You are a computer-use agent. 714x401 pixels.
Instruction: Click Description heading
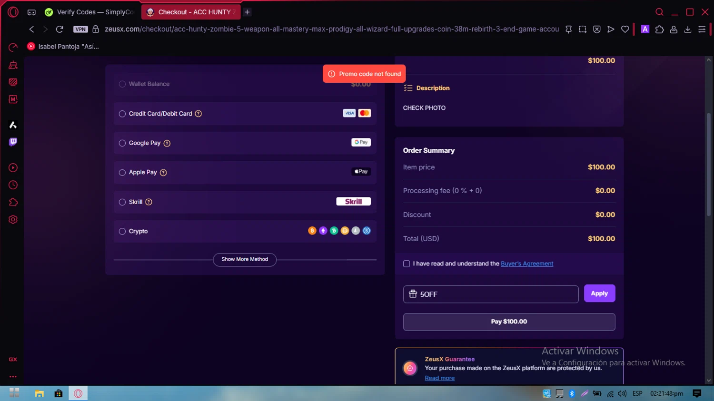[433, 88]
